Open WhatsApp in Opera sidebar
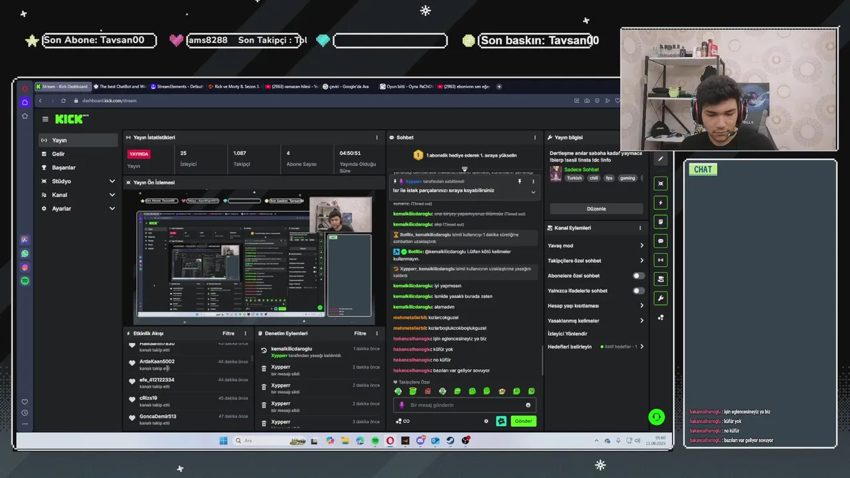 [25, 254]
